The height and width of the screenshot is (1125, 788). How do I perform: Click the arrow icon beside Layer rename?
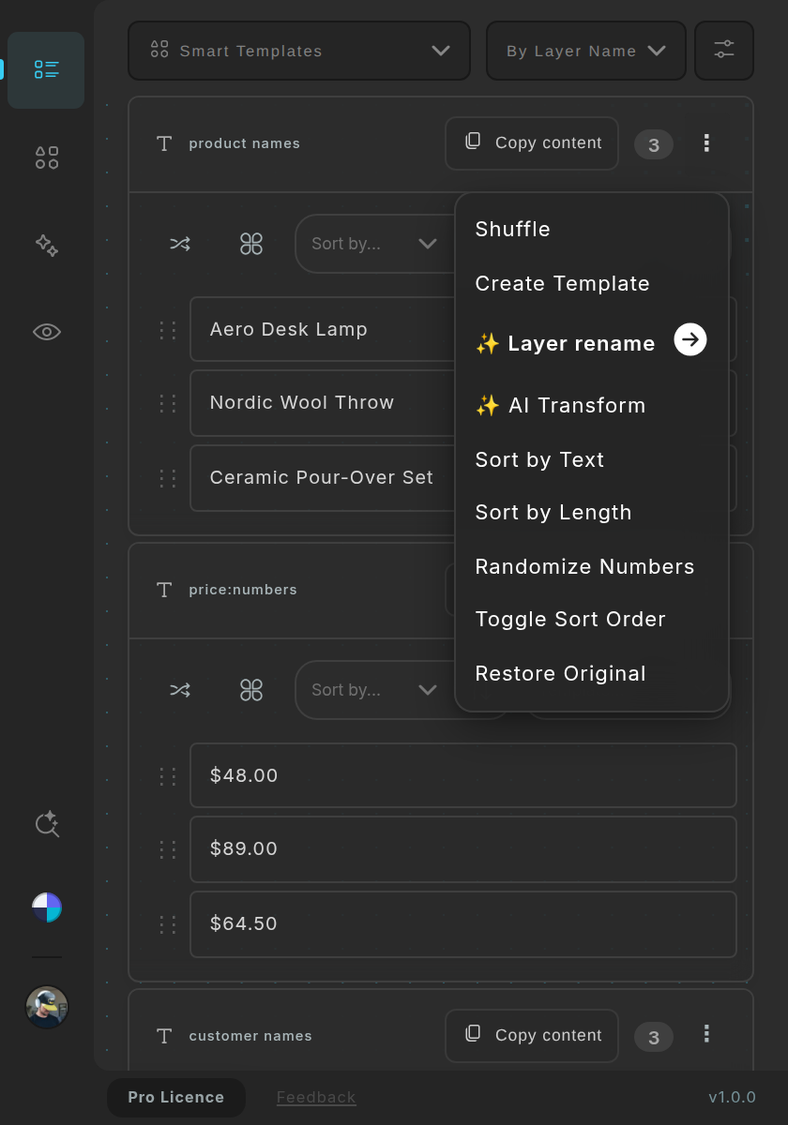[690, 340]
